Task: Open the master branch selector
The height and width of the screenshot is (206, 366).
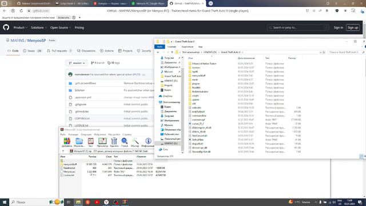Action: pos(77,63)
